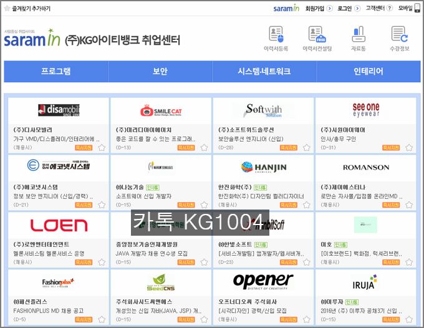
Task: Click the 인사통 badge next to 한빛소프트
Action: pyautogui.click(x=261, y=244)
